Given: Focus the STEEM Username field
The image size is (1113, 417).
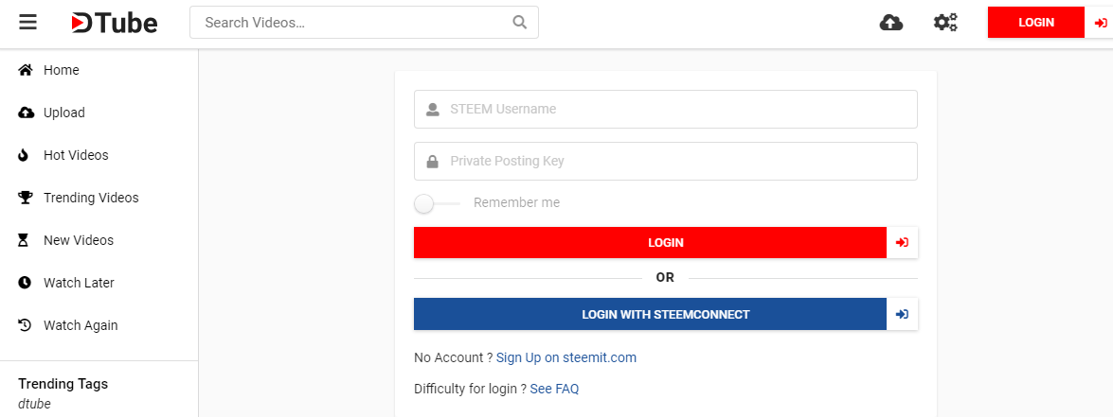Looking at the screenshot, I should click(x=666, y=109).
